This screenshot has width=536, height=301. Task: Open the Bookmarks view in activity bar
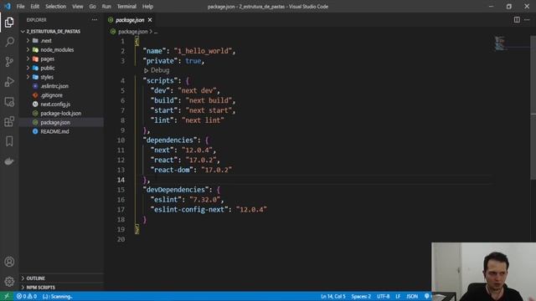pos(9,141)
